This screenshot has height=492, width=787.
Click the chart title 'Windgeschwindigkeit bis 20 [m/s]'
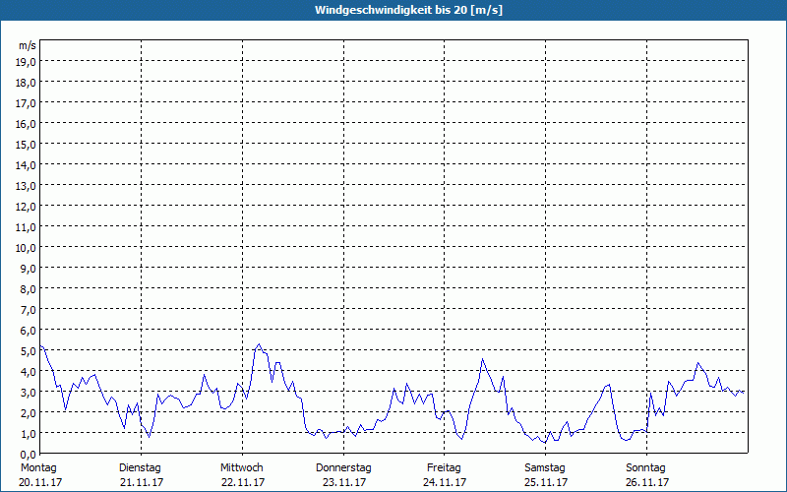point(408,10)
